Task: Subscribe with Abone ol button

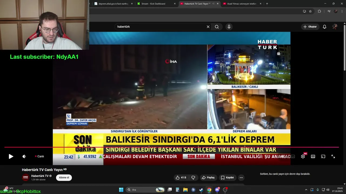Action: tap(64, 178)
